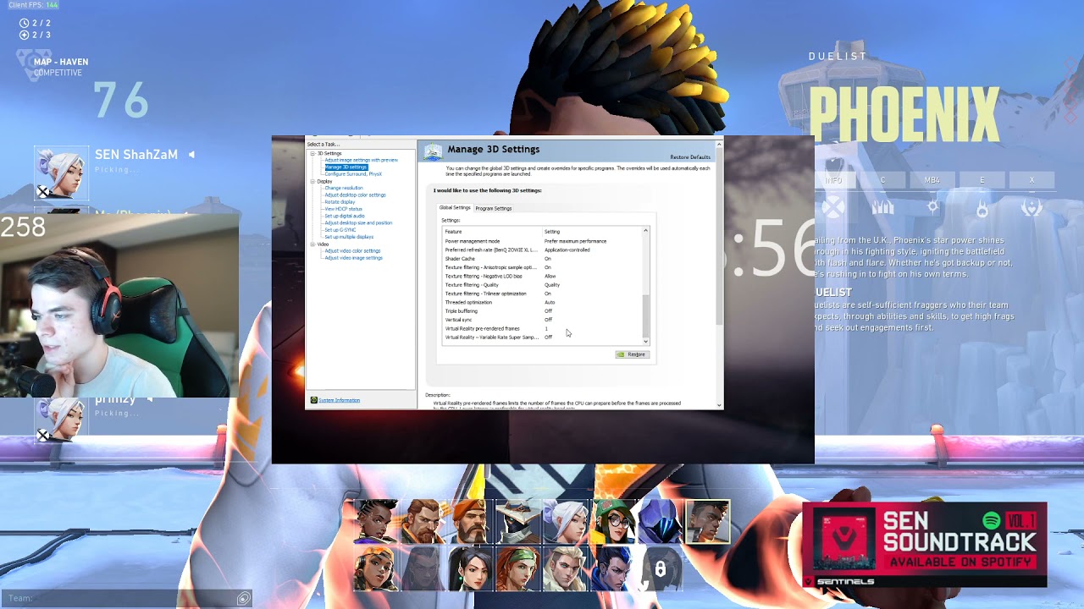The image size is (1084, 609).
Task: Open Set up multiple displays
Action: point(349,237)
